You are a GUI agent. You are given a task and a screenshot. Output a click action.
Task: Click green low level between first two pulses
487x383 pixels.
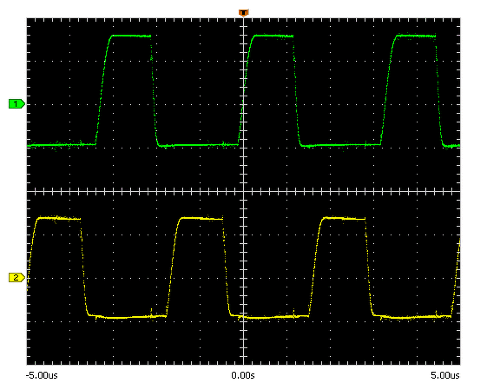click(199, 145)
